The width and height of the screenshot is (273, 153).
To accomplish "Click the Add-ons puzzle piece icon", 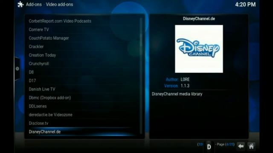I will 20,4.
